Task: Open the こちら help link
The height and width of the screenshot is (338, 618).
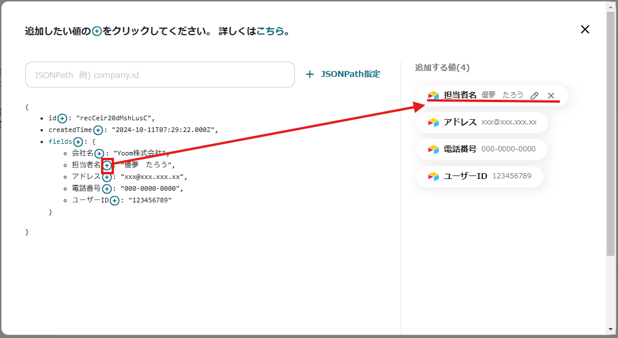Action: pyautogui.click(x=270, y=31)
